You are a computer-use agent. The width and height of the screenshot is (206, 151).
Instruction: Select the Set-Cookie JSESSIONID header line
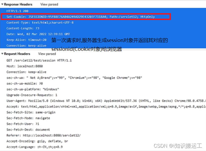click(x=81, y=17)
